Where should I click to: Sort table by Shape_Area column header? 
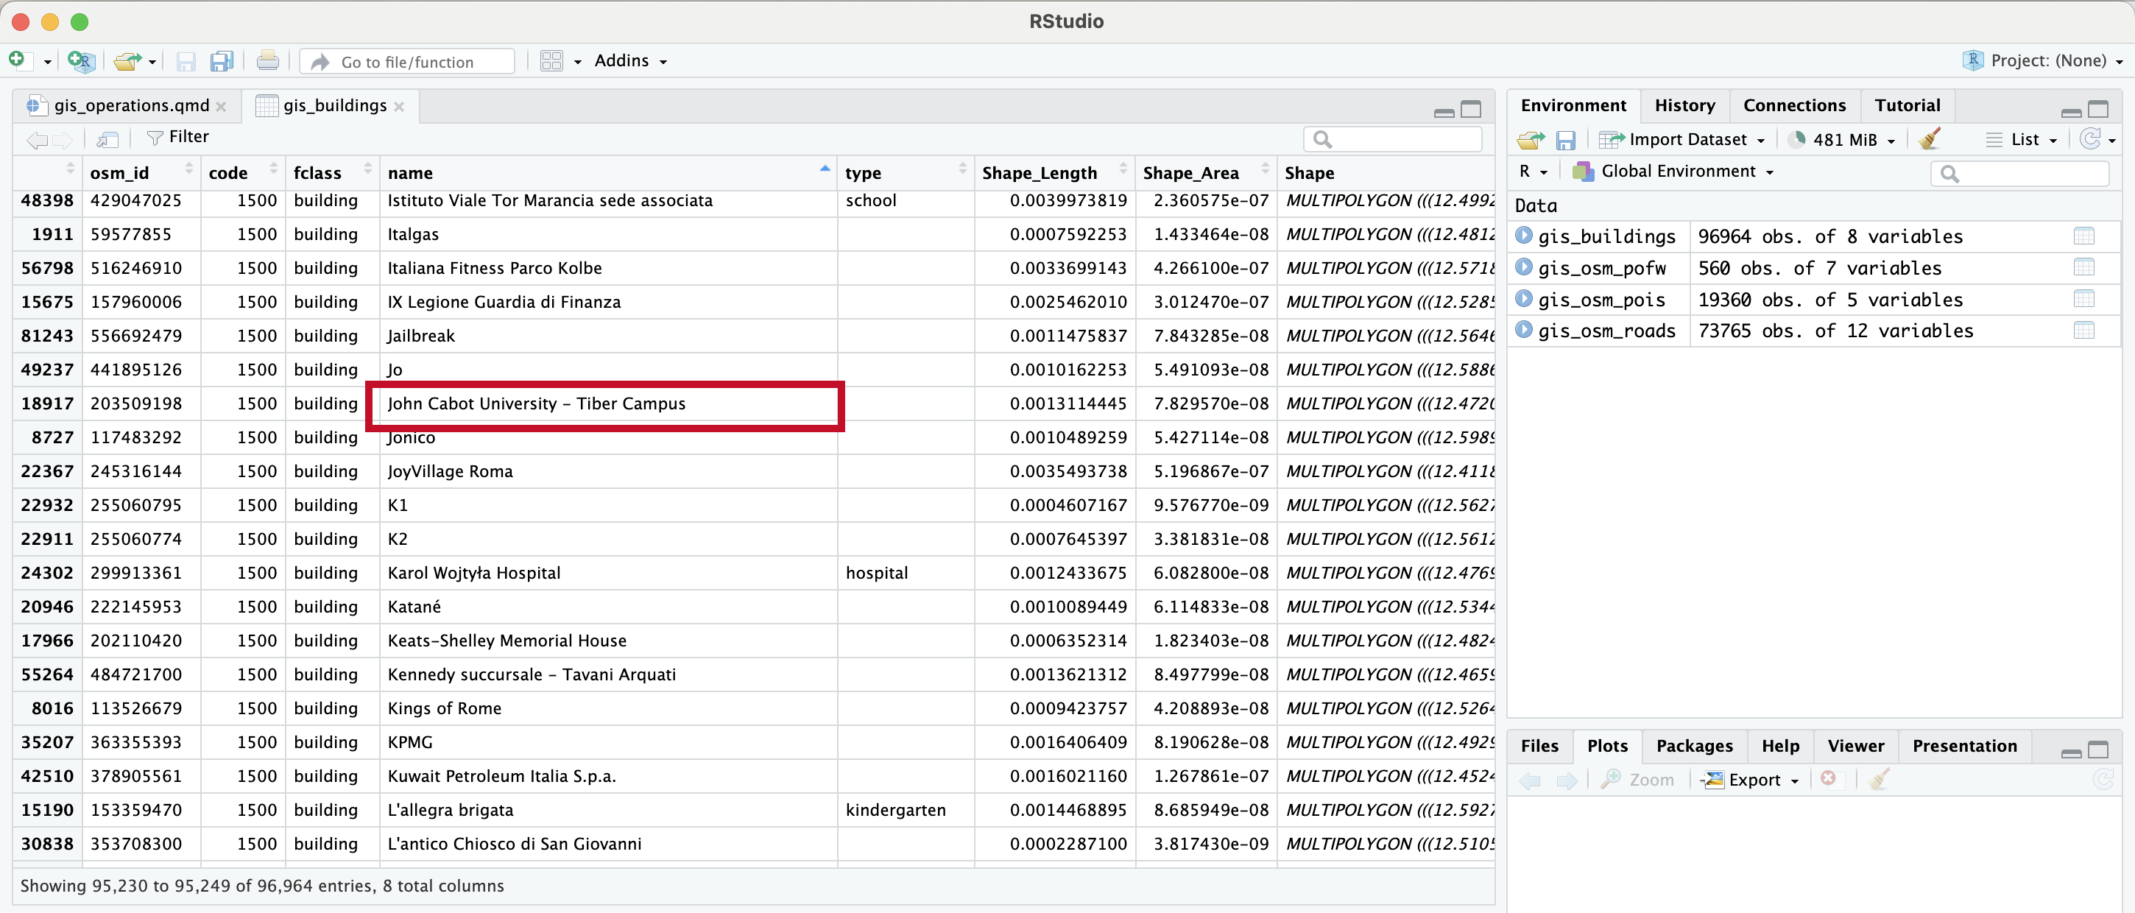tap(1190, 172)
